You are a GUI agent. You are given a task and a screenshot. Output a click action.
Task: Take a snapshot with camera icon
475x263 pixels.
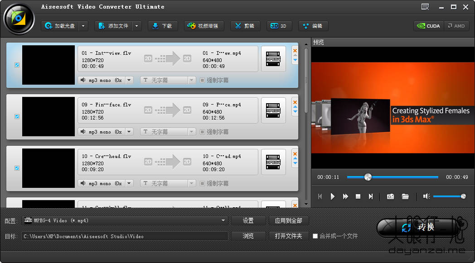click(x=391, y=197)
